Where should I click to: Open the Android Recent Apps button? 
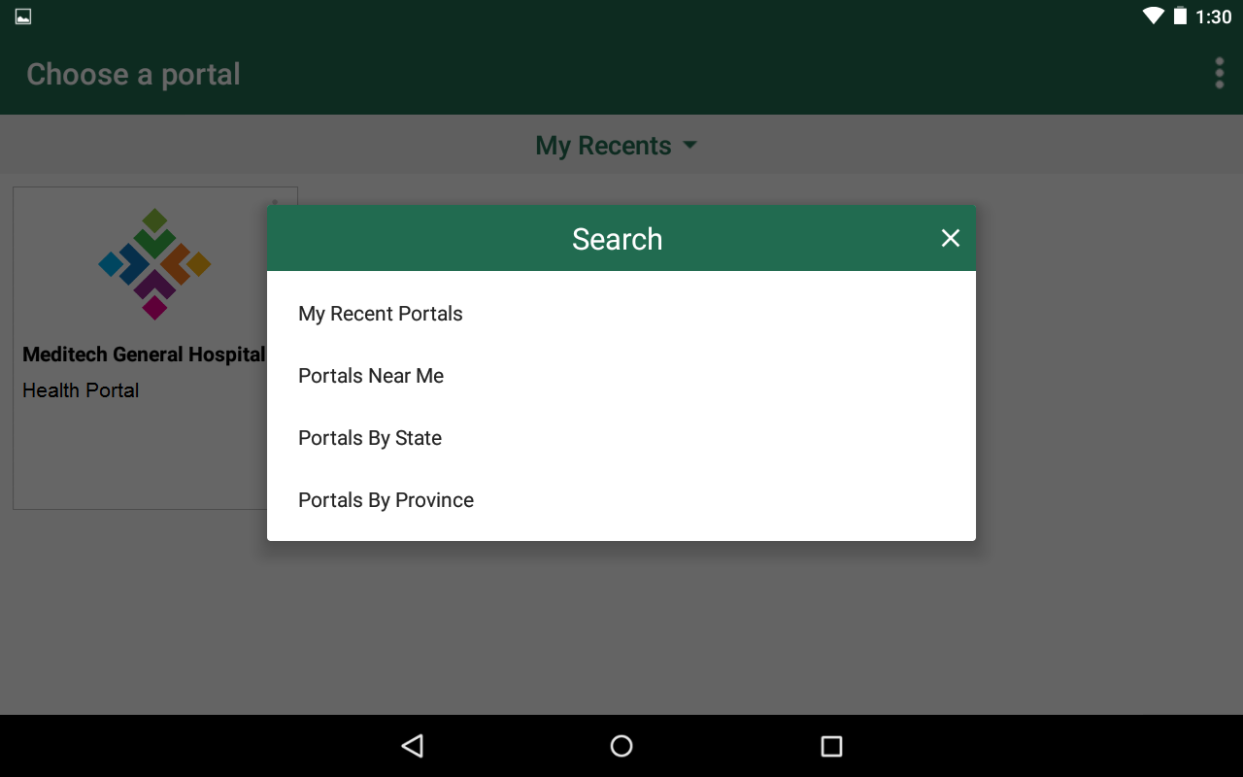click(x=831, y=746)
